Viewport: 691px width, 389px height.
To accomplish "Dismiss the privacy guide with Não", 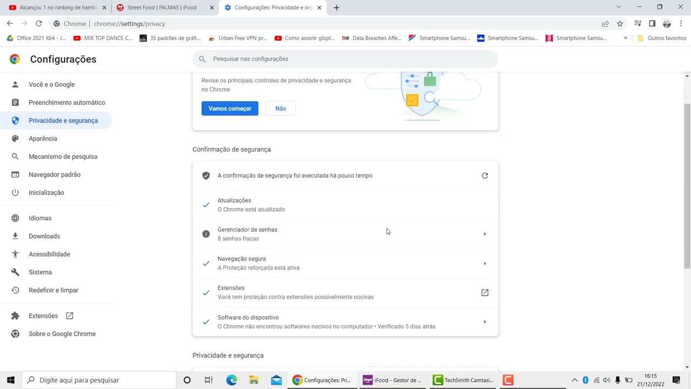I will pyautogui.click(x=281, y=109).
